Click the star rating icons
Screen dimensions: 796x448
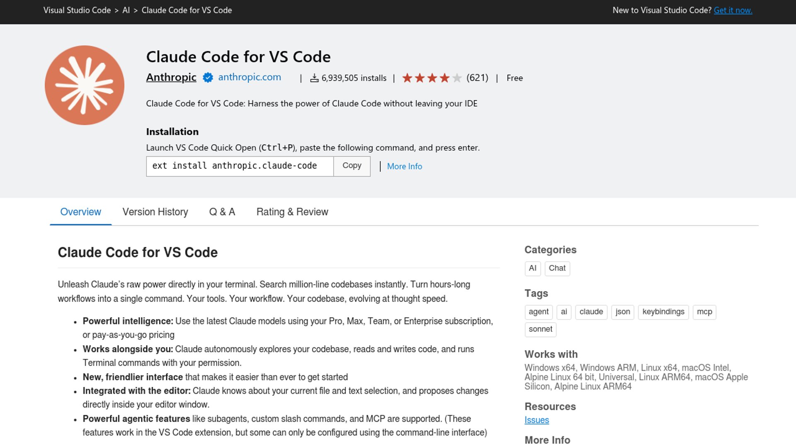432,78
